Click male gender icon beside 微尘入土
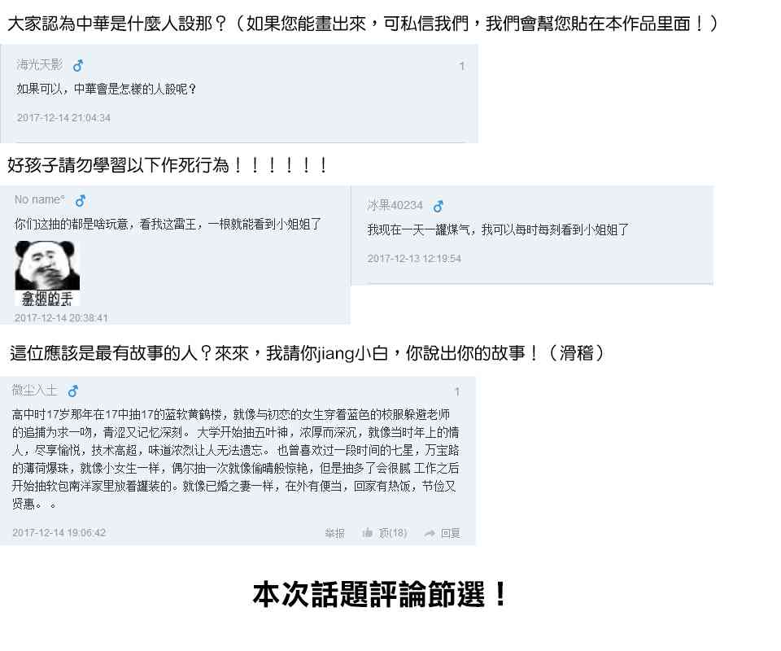This screenshot has width=781, height=651. (73, 391)
